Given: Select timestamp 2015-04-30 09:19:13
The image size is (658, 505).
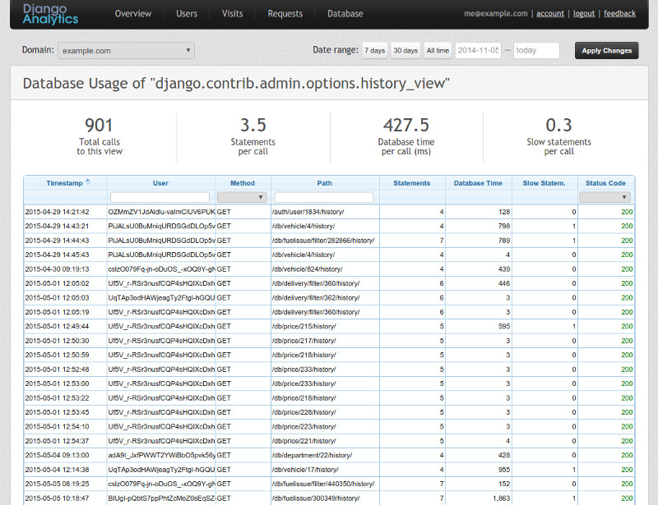Looking at the screenshot, I should 57,269.
